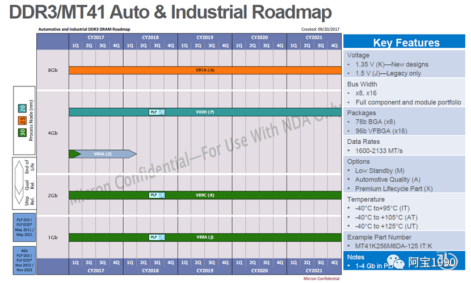The image size is (471, 283).
Task: Click 1Q under CY2017 in top header
Action: 75,45
